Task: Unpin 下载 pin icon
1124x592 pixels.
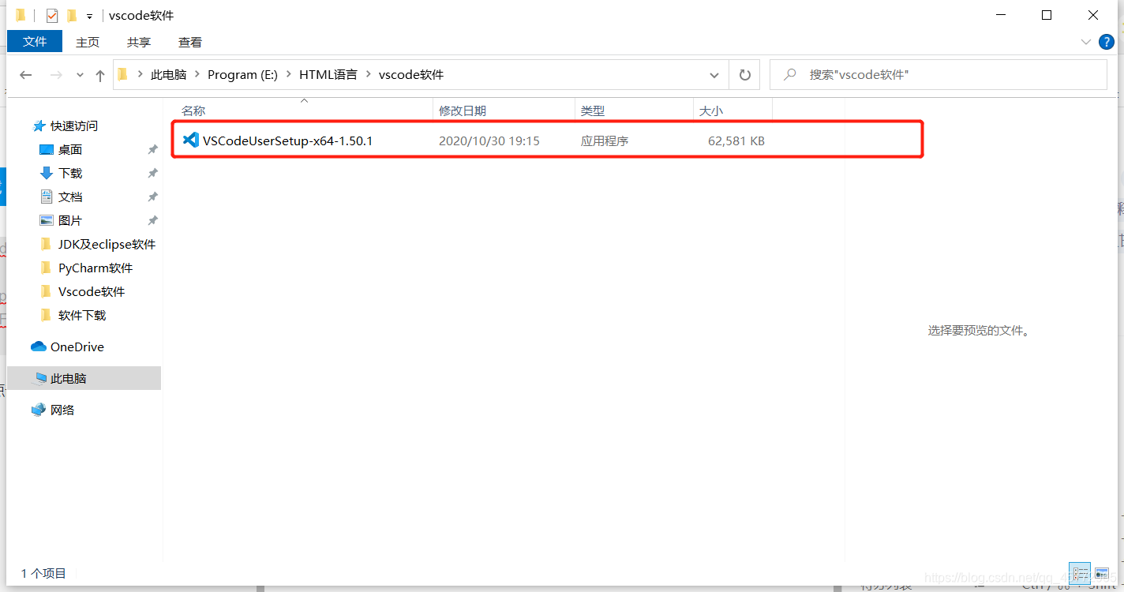Action: click(x=152, y=173)
